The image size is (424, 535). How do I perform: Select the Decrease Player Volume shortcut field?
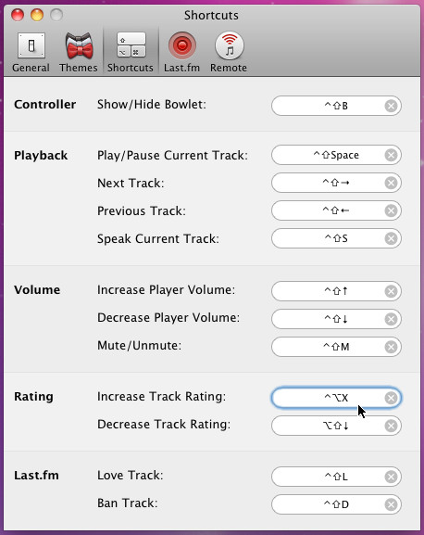tap(336, 319)
